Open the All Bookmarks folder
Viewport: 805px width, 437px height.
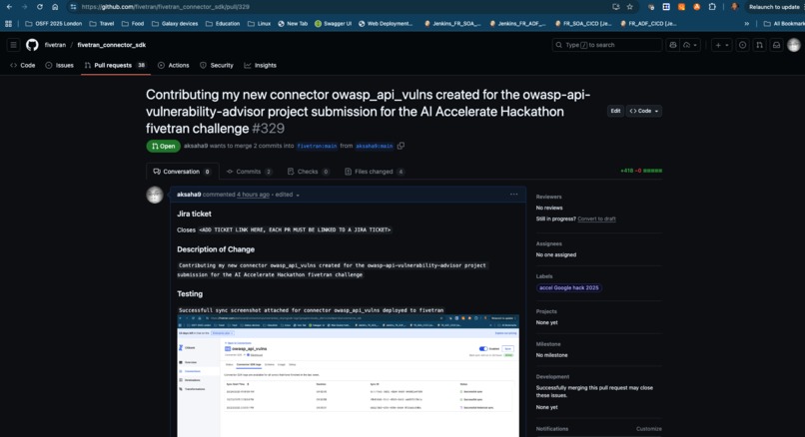[x=784, y=24]
